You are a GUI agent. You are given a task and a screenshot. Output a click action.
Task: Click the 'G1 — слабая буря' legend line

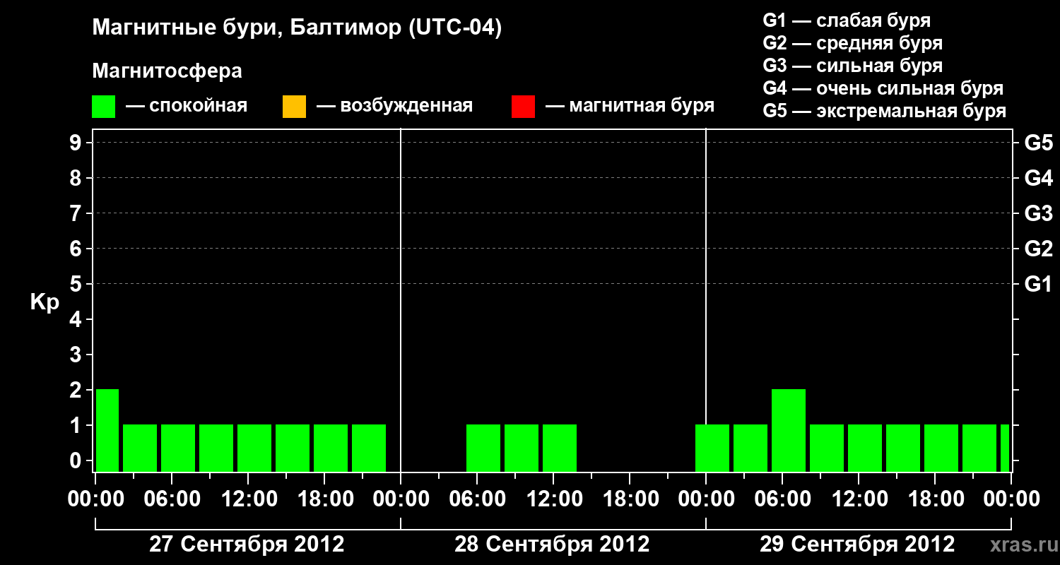(847, 20)
